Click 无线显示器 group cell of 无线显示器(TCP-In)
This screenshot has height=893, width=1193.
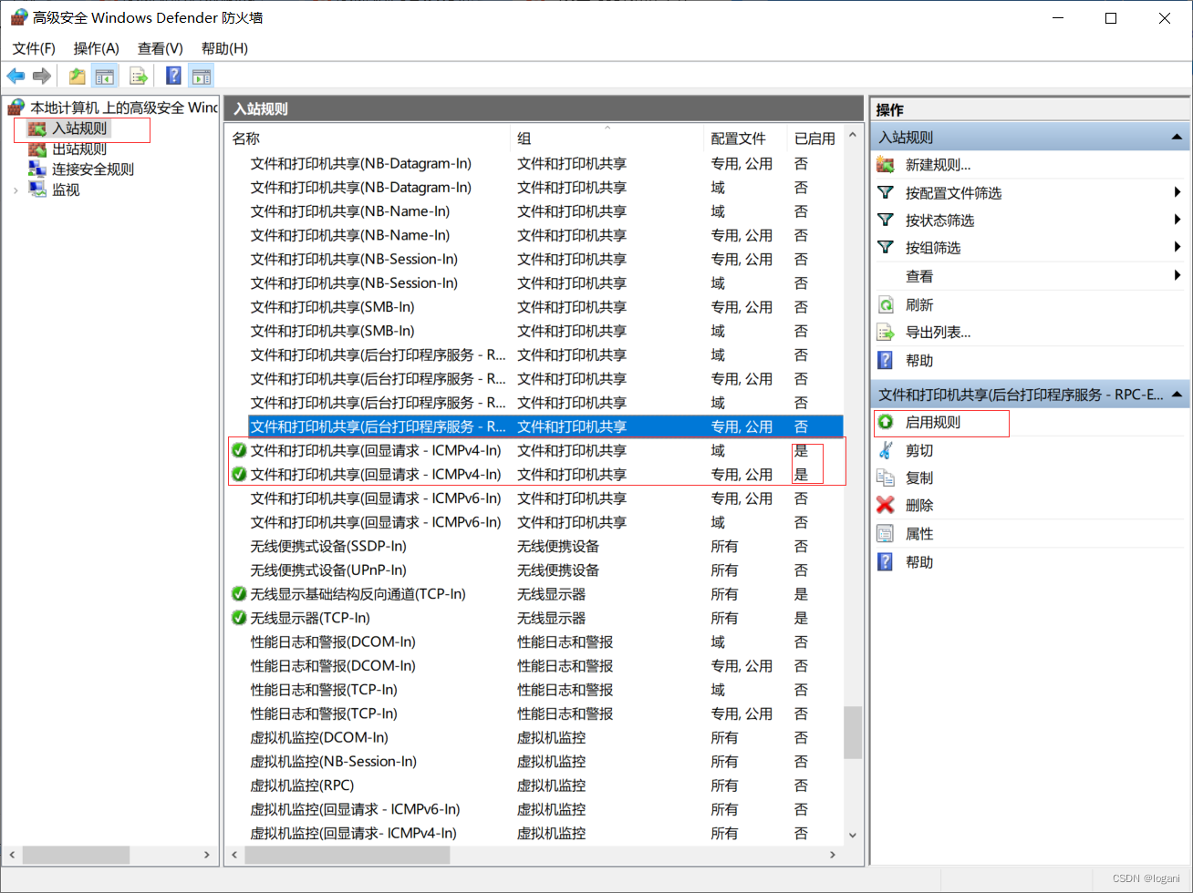[551, 618]
